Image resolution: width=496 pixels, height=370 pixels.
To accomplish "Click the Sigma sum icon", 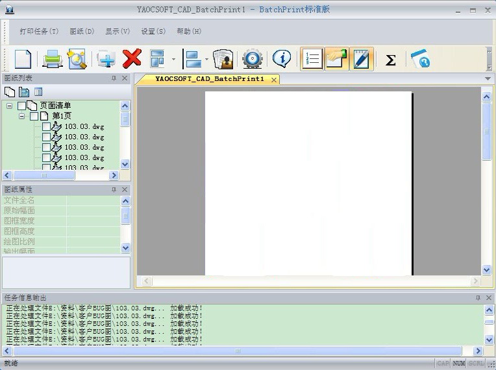I will pyautogui.click(x=390, y=60).
